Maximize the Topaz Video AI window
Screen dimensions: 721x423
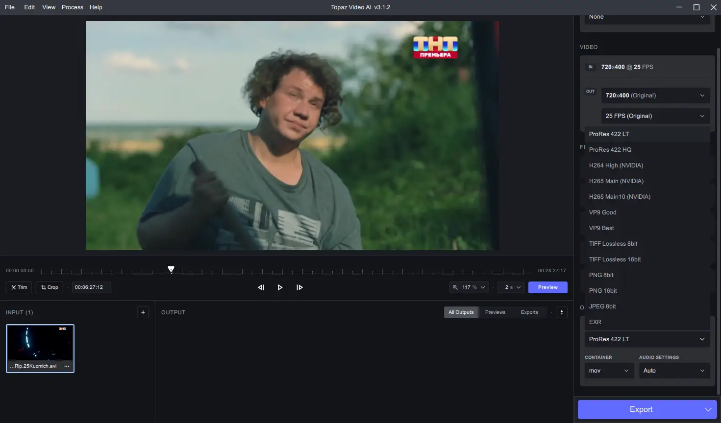pyautogui.click(x=696, y=7)
